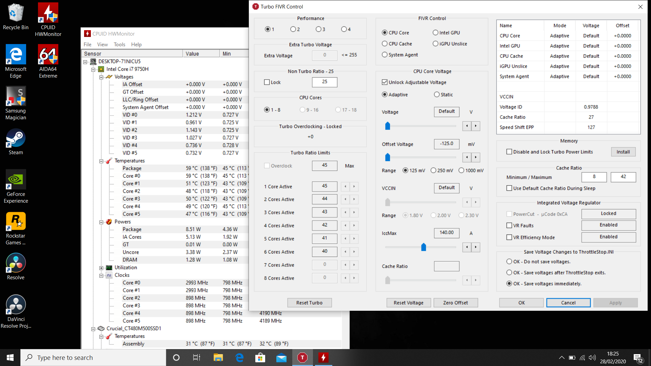
Task: Click the Reset Turbo button
Action: [x=309, y=303]
